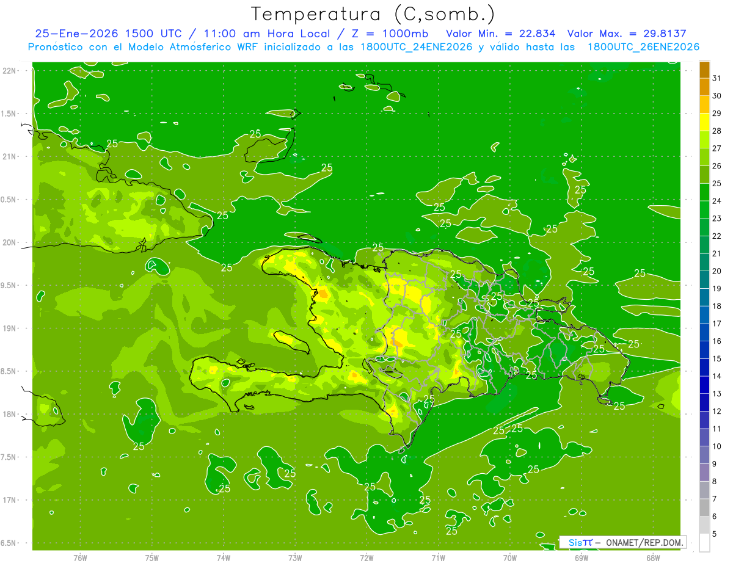The image size is (733, 566).
Task: Click the 'Temperatura (C,somb.)' chart title
Action: click(x=373, y=15)
